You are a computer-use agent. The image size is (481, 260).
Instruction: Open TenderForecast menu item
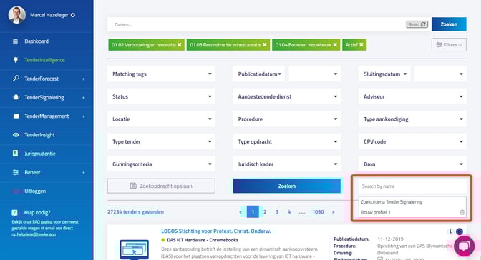[x=42, y=79]
